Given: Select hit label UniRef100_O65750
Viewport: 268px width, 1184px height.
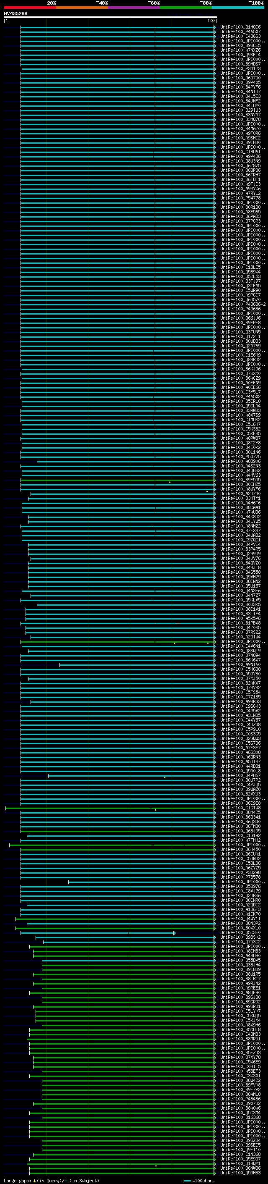Looking at the screenshot, I should (240, 78).
